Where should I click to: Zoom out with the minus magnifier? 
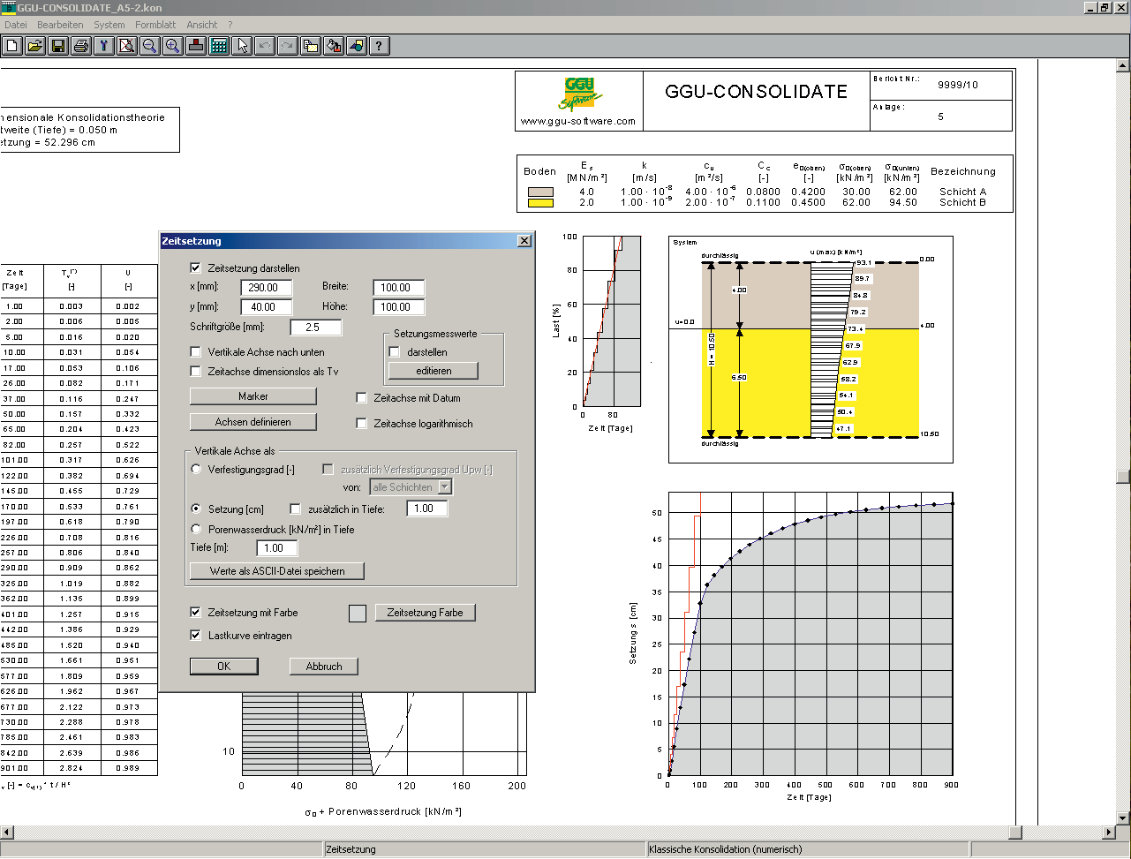coord(149,46)
